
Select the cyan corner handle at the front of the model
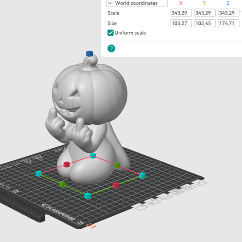point(88,196)
